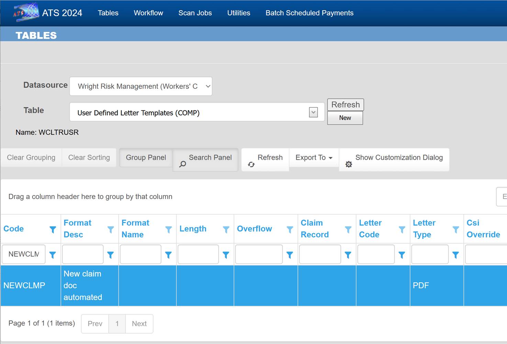Image resolution: width=507 pixels, height=344 pixels.
Task: Click the Overflow column header filter icon
Action: (x=290, y=229)
